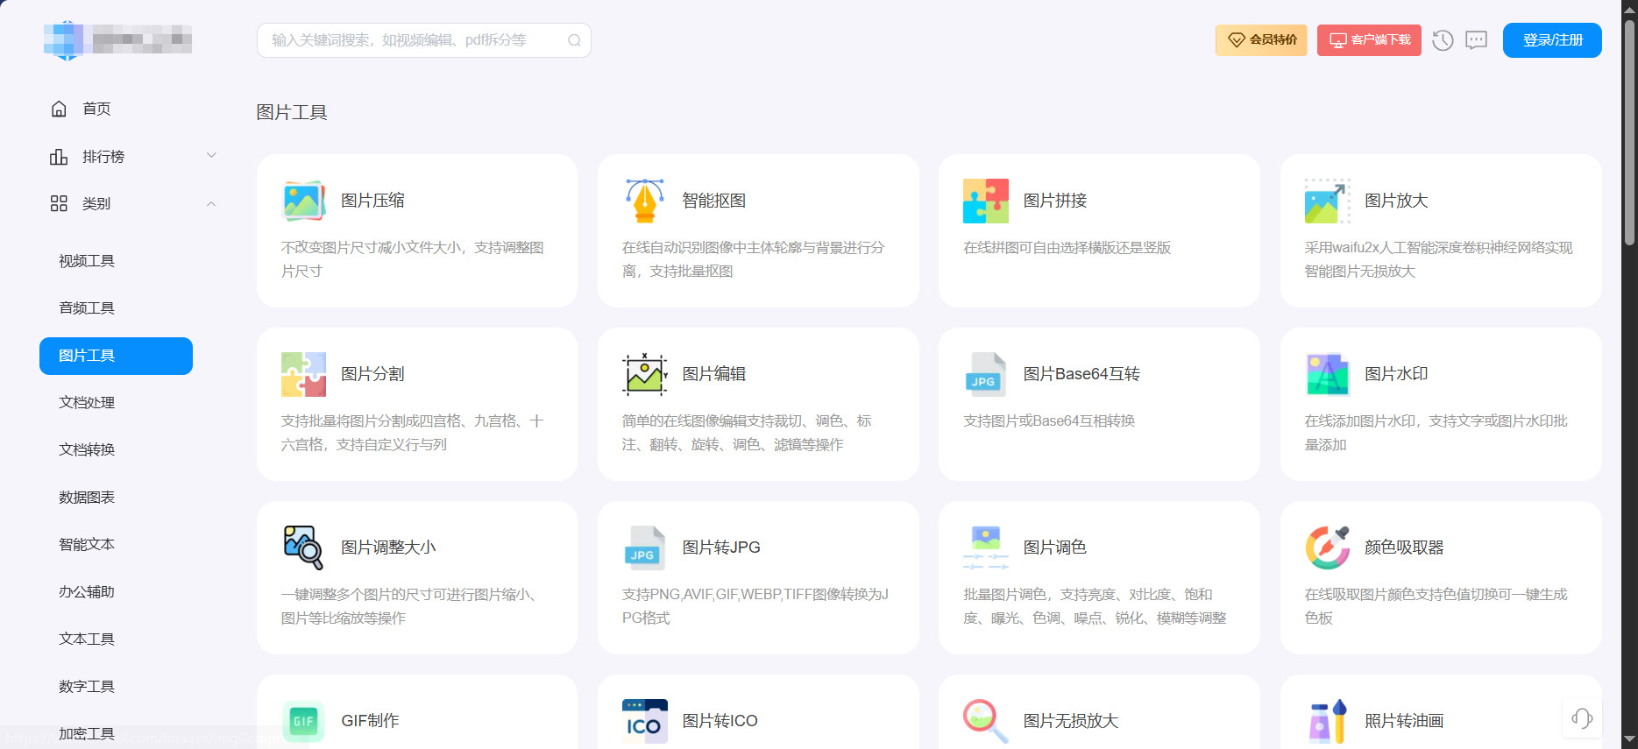
Task: Click the 图片拼接 puzzle icon
Action: 986,201
